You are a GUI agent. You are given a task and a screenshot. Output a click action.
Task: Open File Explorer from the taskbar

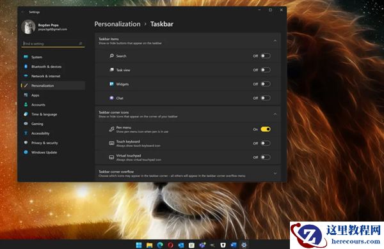pyautogui.click(x=149, y=245)
